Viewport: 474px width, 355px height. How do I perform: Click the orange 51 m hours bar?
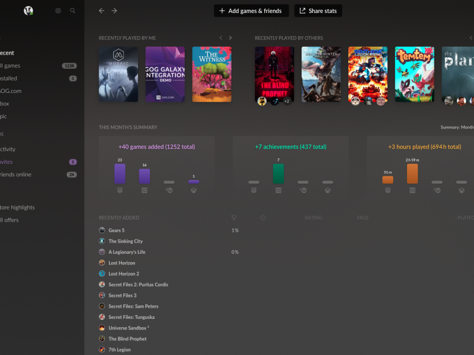tap(388, 180)
